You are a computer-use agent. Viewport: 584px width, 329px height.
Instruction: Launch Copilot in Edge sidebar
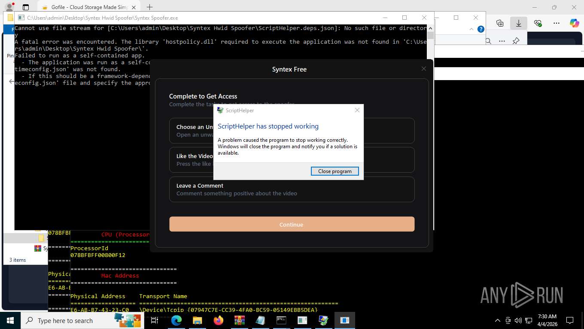(x=574, y=23)
